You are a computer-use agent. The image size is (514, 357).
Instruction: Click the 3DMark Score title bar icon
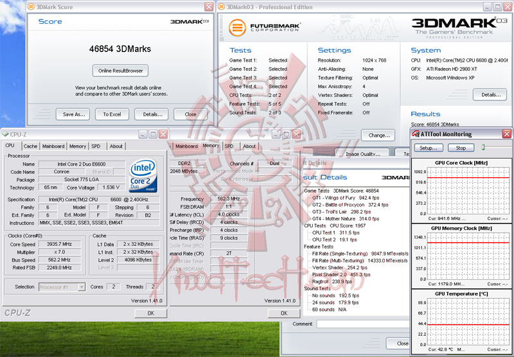point(31,6)
